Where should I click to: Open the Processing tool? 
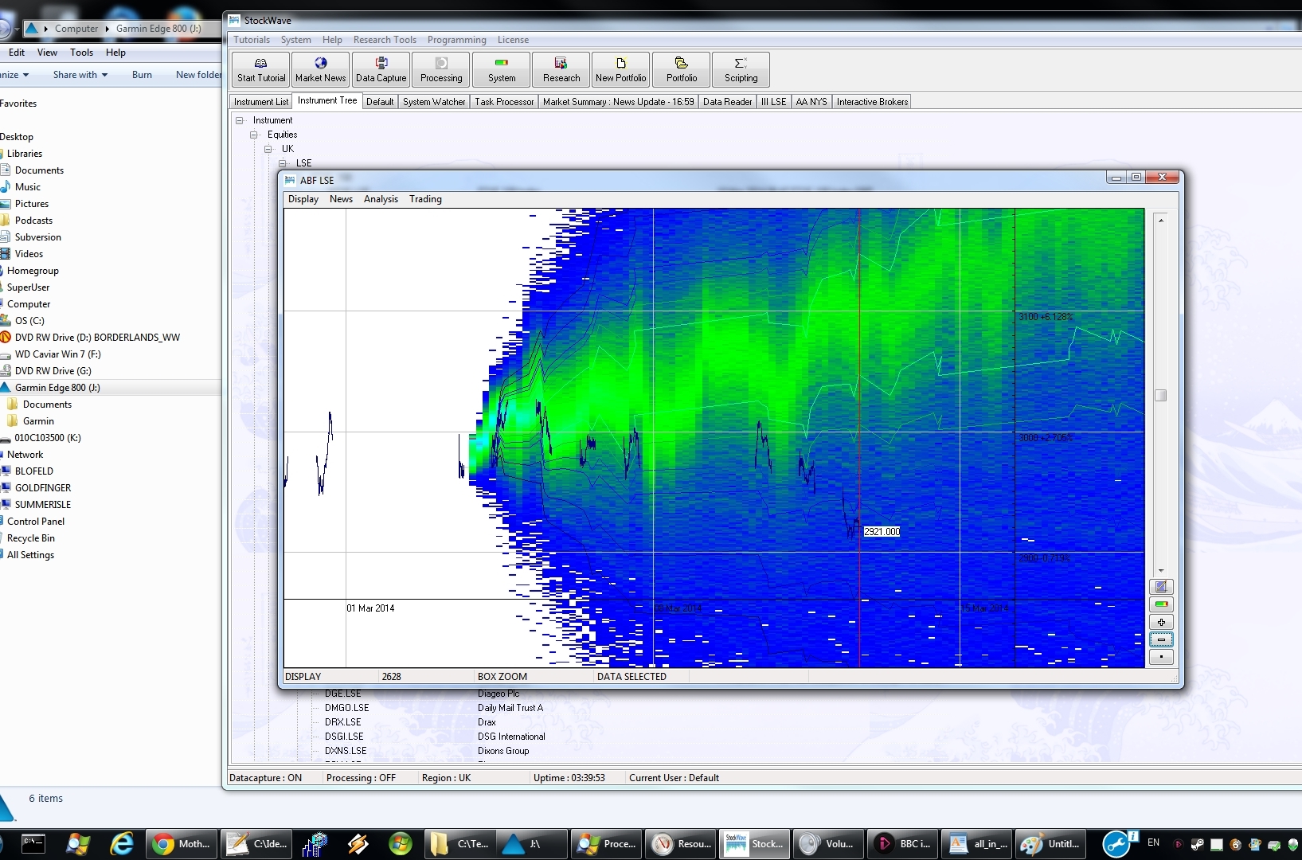click(440, 69)
